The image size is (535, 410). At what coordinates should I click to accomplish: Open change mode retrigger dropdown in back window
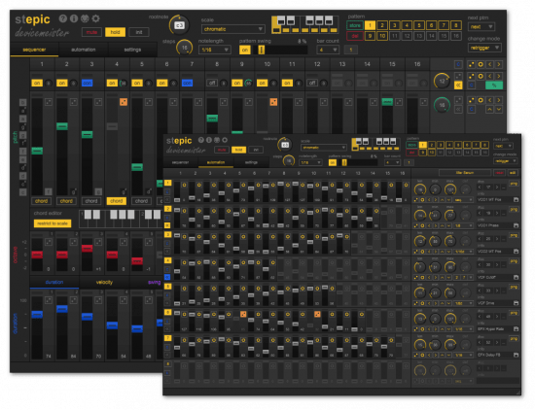[x=484, y=48]
